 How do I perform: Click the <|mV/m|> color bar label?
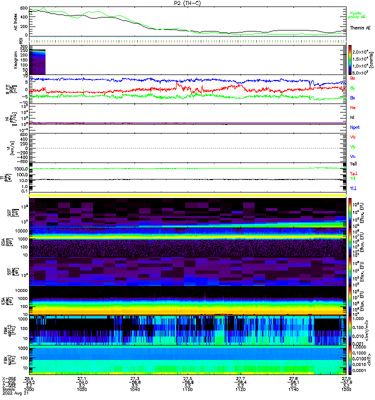(367, 330)
